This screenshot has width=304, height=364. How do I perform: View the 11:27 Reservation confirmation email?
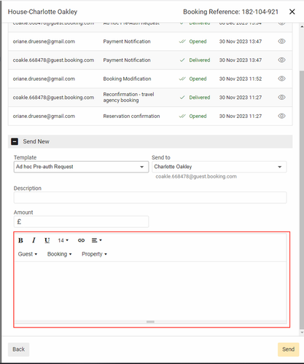pos(281,116)
